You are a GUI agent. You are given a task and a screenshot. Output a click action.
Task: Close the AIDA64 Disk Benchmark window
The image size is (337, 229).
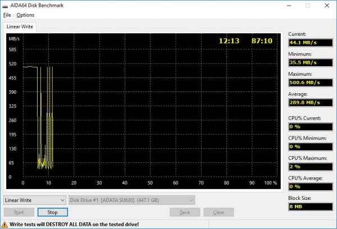pos(327,6)
